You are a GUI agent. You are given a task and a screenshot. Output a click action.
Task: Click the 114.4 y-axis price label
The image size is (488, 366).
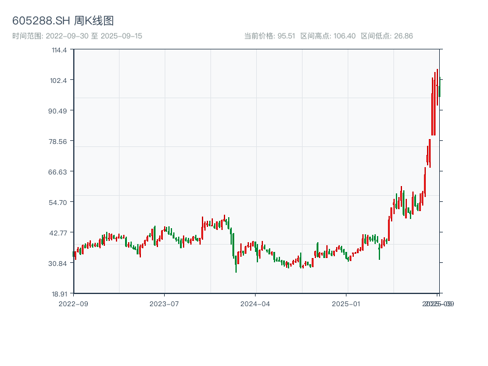[59, 50]
